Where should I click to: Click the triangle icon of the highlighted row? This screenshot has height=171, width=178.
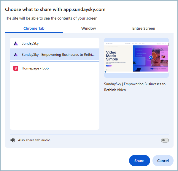coord(16,55)
